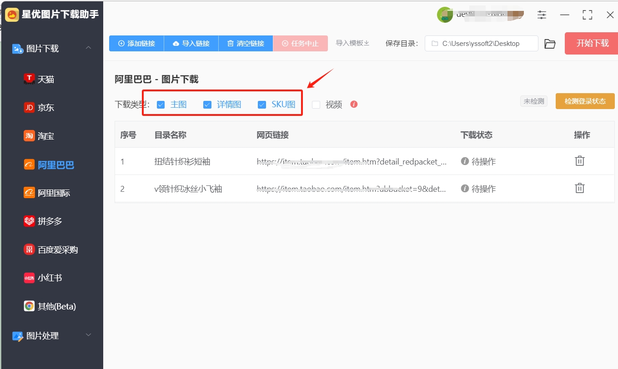
Task: Uncheck the 主图 checkbox
Action: pyautogui.click(x=161, y=105)
